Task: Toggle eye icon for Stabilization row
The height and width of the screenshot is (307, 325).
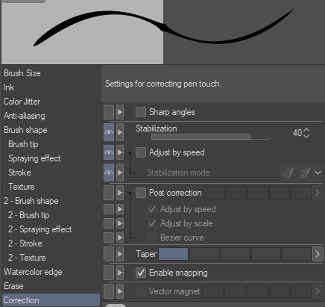Action: pos(109,132)
